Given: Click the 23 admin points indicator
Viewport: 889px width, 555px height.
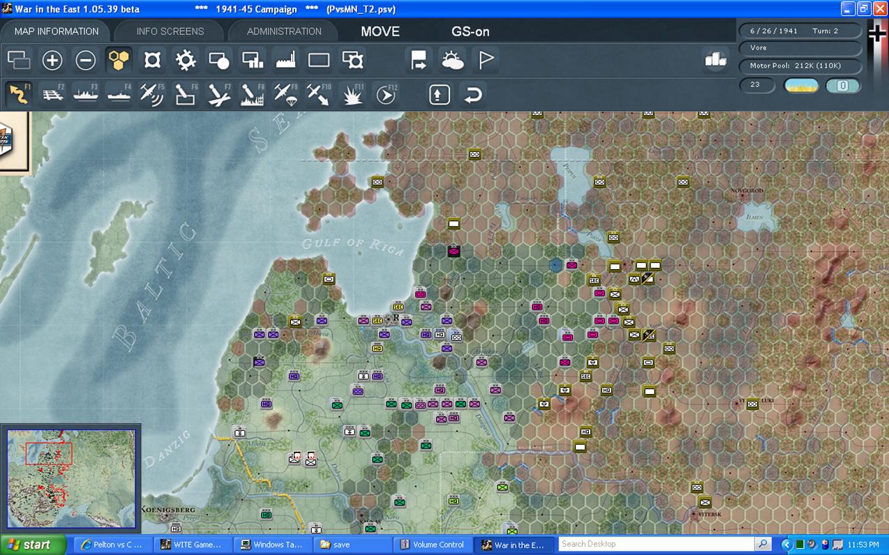Looking at the screenshot, I should click(758, 85).
